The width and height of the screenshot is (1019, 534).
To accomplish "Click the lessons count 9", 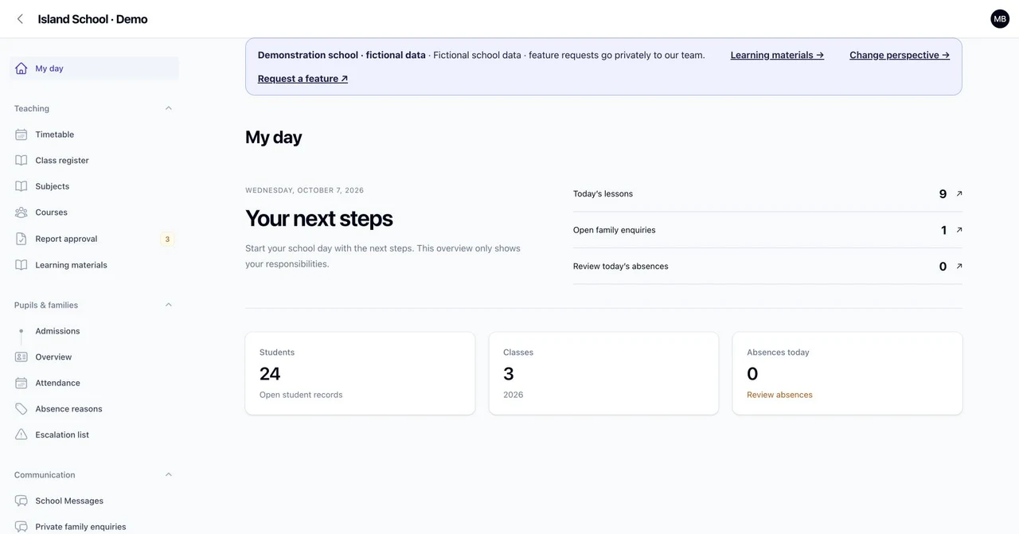I will click(x=943, y=194).
